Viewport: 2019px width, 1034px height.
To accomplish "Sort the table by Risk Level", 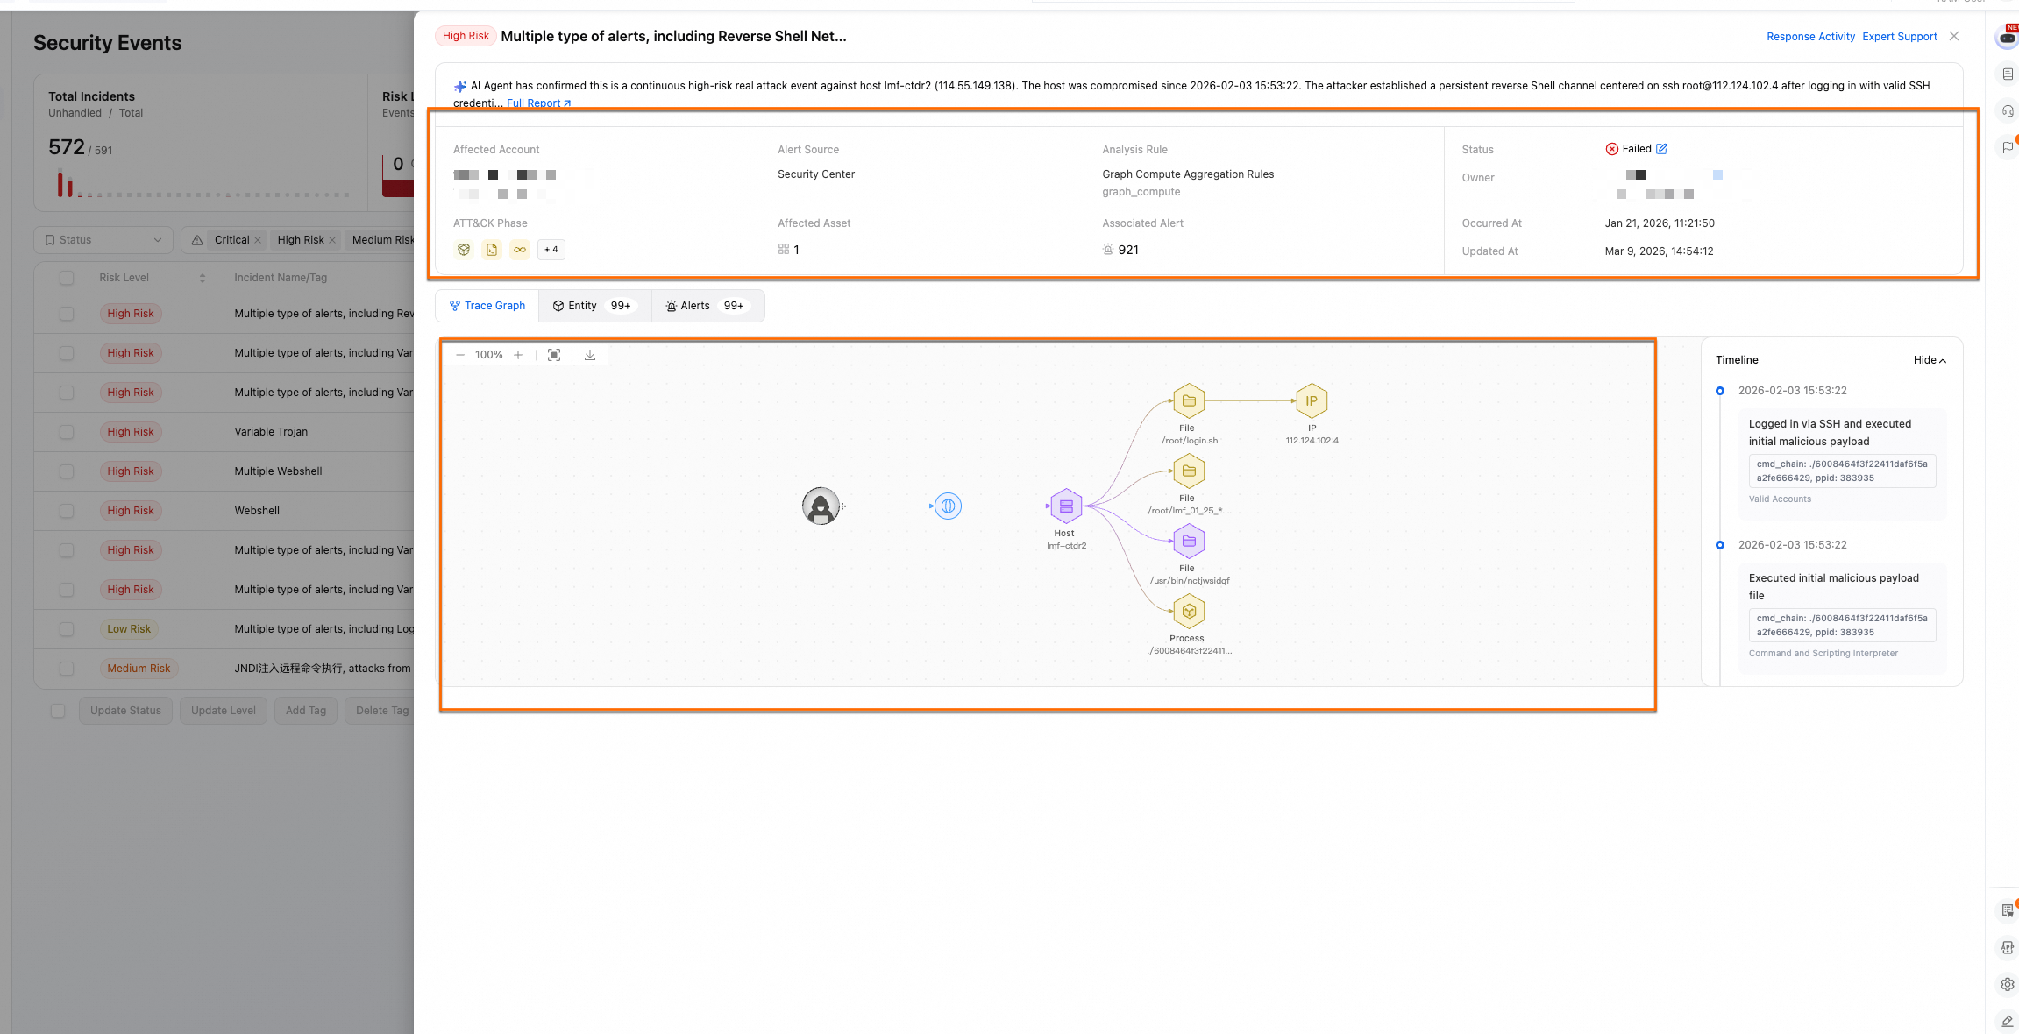I will [203, 278].
